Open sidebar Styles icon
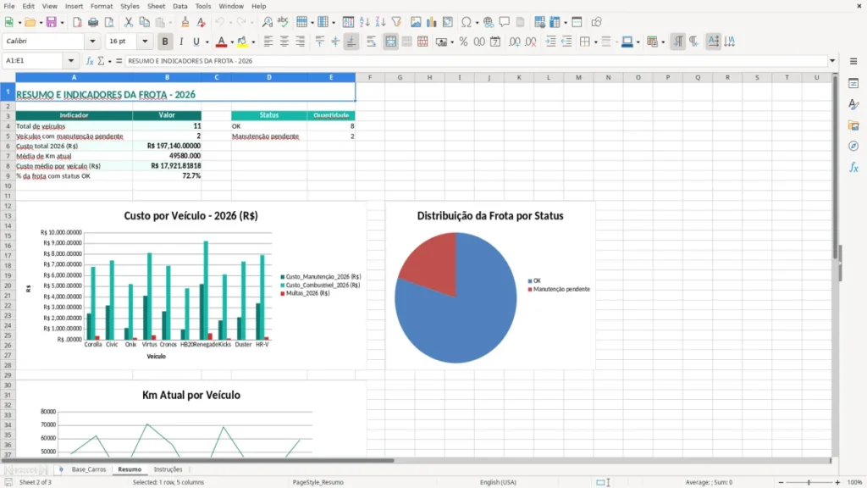 tap(853, 104)
